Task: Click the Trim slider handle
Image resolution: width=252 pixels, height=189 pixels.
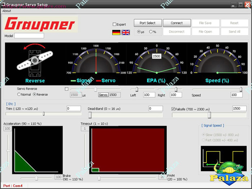Action: coord(44,114)
